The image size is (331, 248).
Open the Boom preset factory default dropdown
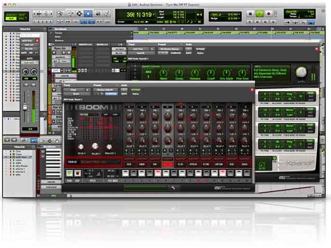pos(106,90)
